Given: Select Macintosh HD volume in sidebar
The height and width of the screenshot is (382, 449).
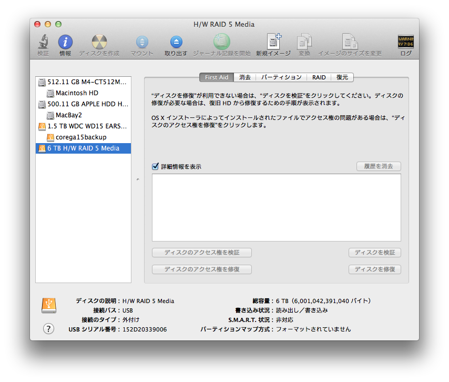Looking at the screenshot, I should click(x=83, y=93).
